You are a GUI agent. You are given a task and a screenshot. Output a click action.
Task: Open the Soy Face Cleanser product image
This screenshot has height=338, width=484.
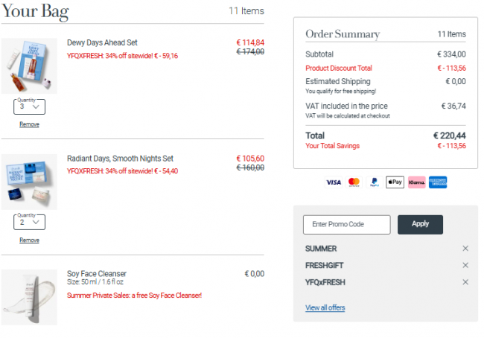point(29,297)
